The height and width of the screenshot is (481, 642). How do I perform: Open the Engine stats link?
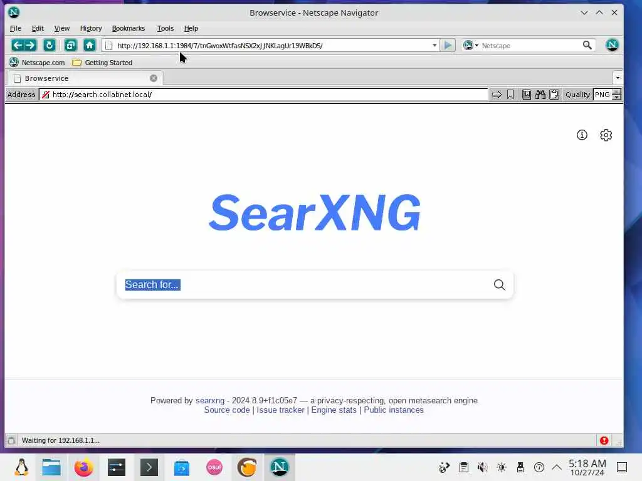(x=334, y=410)
